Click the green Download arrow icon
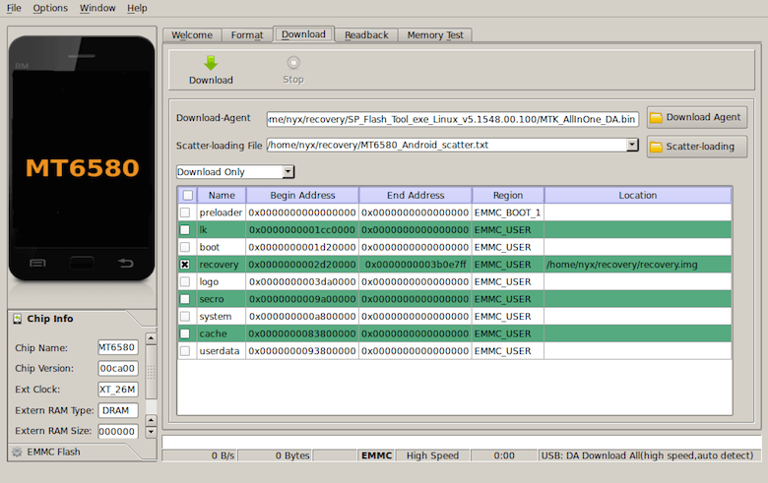Image resolution: width=768 pixels, height=483 pixels. pyautogui.click(x=211, y=63)
